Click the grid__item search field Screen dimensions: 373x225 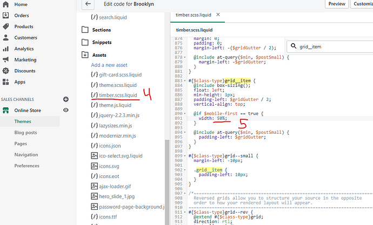[x=331, y=46]
